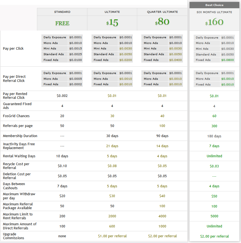The image size is (241, 243).
Task: Click the Pay per Click row label
Action: [13, 49]
